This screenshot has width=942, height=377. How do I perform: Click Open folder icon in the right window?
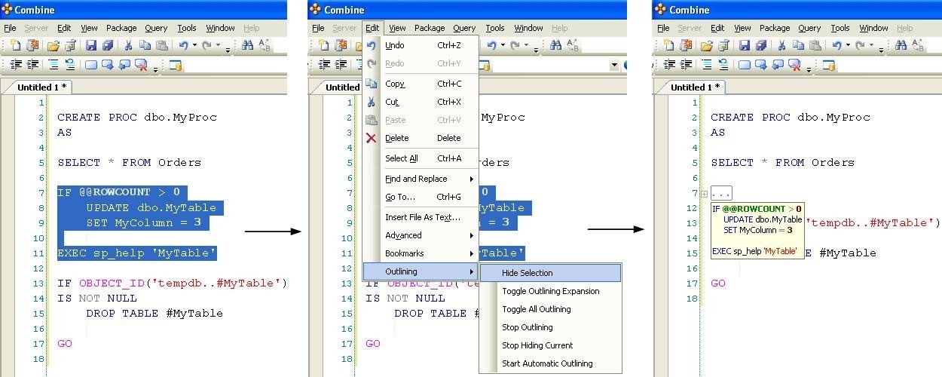point(707,46)
